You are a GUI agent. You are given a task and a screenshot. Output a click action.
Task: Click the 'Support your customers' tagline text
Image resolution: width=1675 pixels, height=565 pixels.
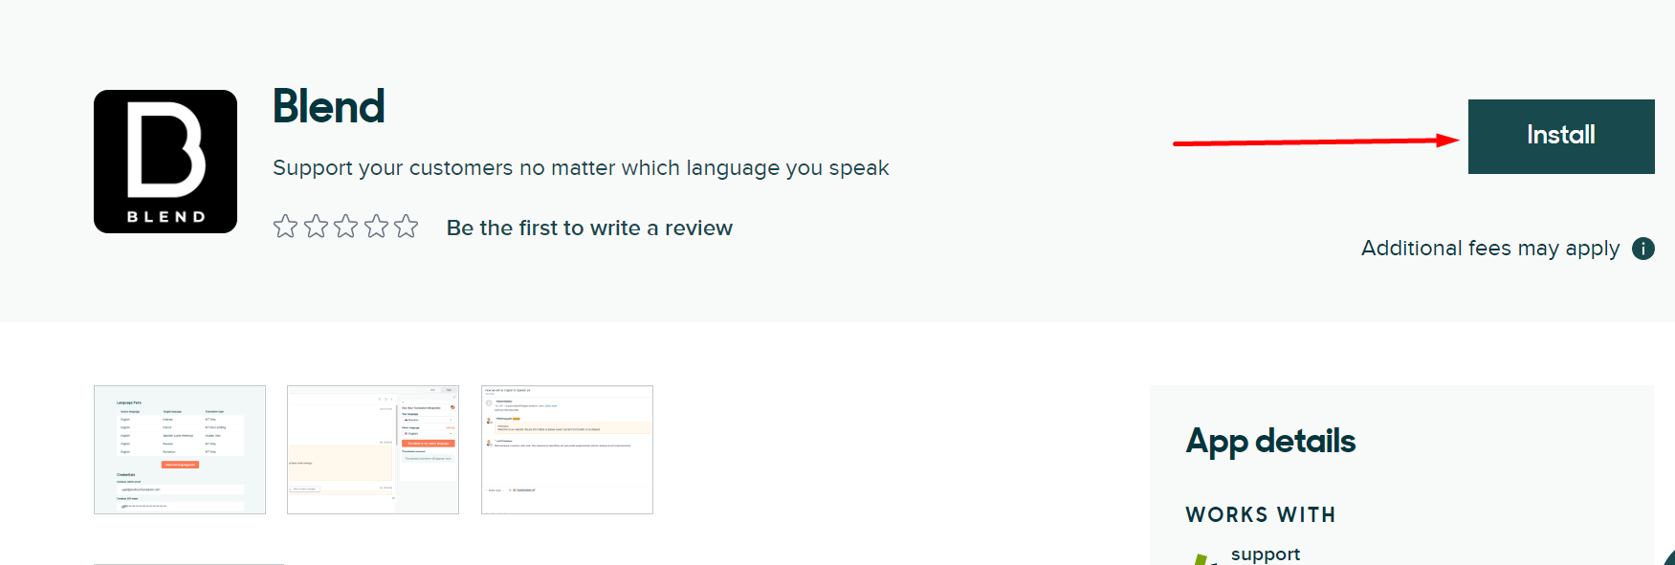pyautogui.click(x=581, y=168)
